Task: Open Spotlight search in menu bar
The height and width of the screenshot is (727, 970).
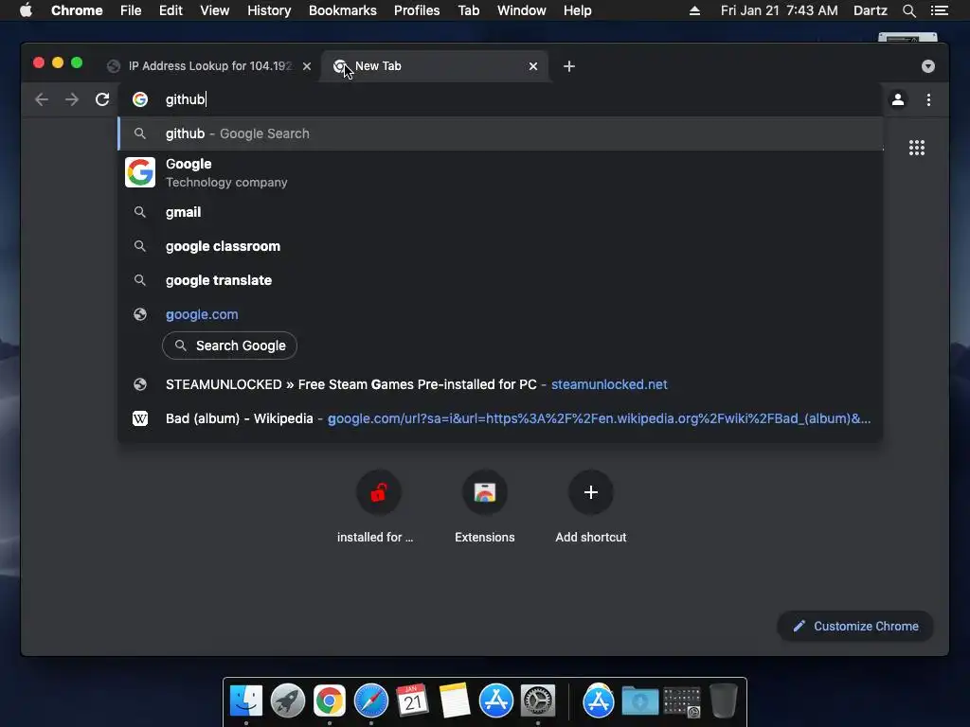Action: pyautogui.click(x=908, y=10)
